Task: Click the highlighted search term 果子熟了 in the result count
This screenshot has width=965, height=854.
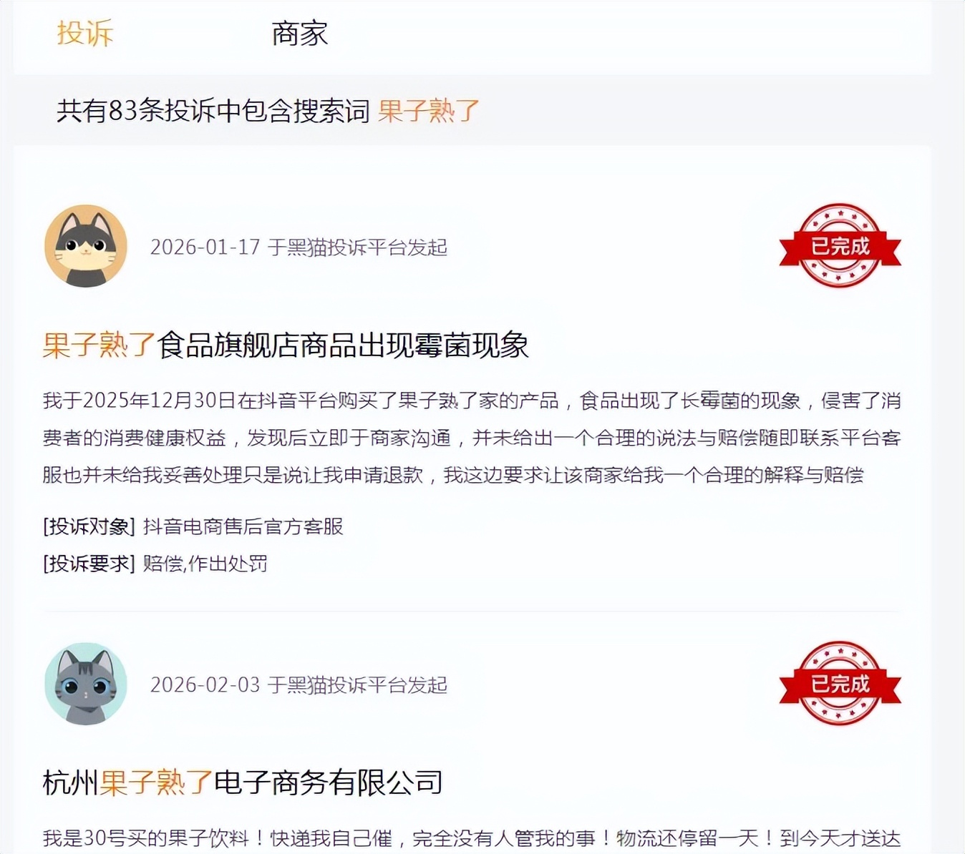Action: coord(428,111)
